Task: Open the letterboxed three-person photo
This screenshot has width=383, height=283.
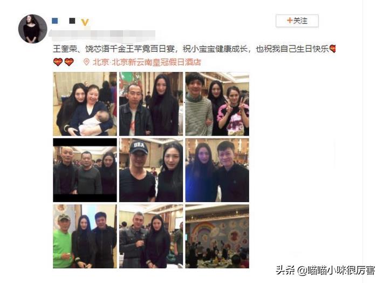Action: pos(85,170)
